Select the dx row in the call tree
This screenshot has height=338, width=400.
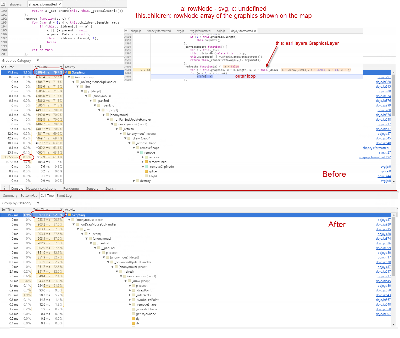click(x=138, y=323)
